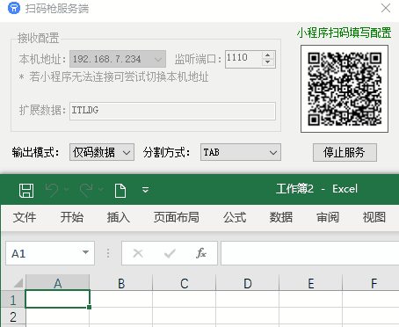Open the 输出模式 dropdown
Screen dimensions: 399x327
[102, 152]
